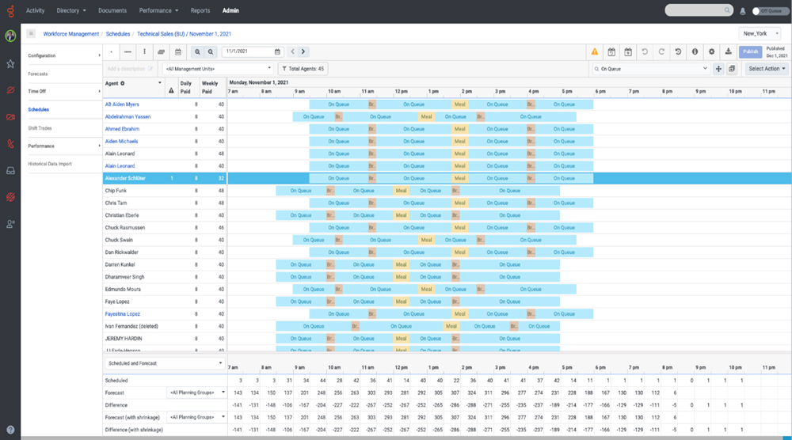This screenshot has width=792, height=440.
Task: Click the orange warning triangle icon
Action: 594,51
